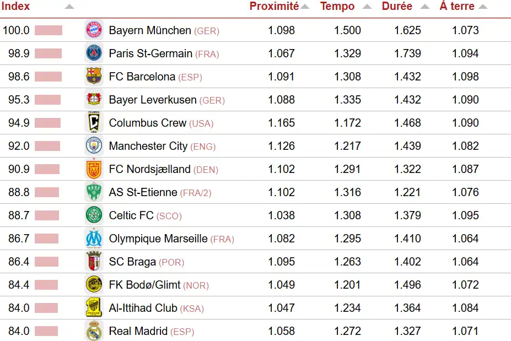Click the Manchester City crest
Screen dimensions: 511x341
(94, 146)
